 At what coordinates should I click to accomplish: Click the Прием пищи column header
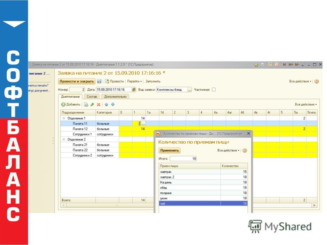[190, 166]
